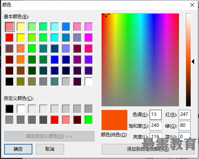Choose the hot pink basic color swatch
Image resolution: width=199 pixels, height=159 pixels.
tap(89, 49)
